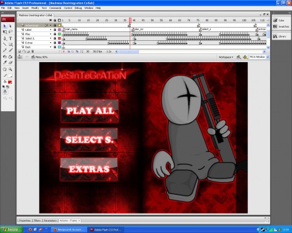
Task: Click the Black and White colors icon
Action: click(4, 87)
